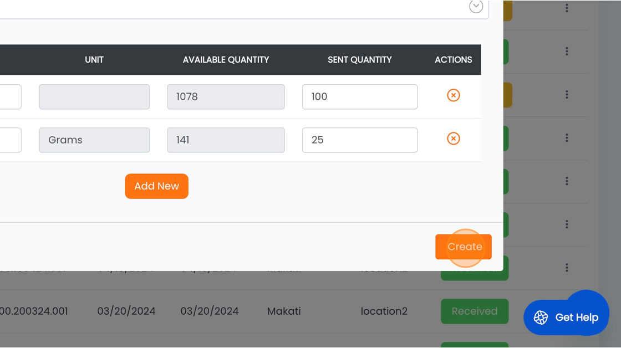Click the available quantity field showing 1078
Image resolution: width=621 pixels, height=348 pixels.
pyautogui.click(x=226, y=97)
